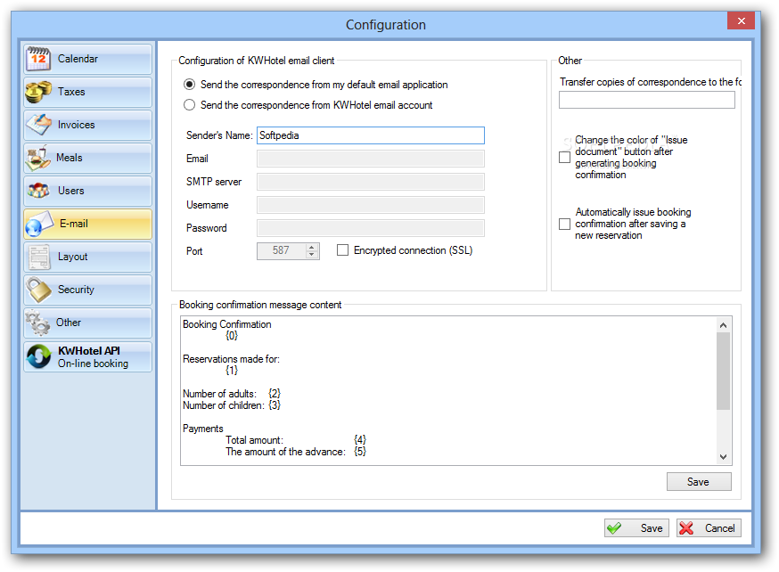Open the Security settings section
779x572 pixels.
point(87,290)
